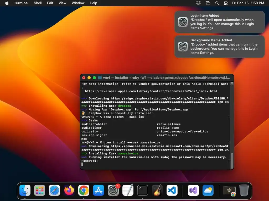Click the 'resilio-sync' cask entry
Viewport: 269px width, 201px height.
click(x=168, y=128)
